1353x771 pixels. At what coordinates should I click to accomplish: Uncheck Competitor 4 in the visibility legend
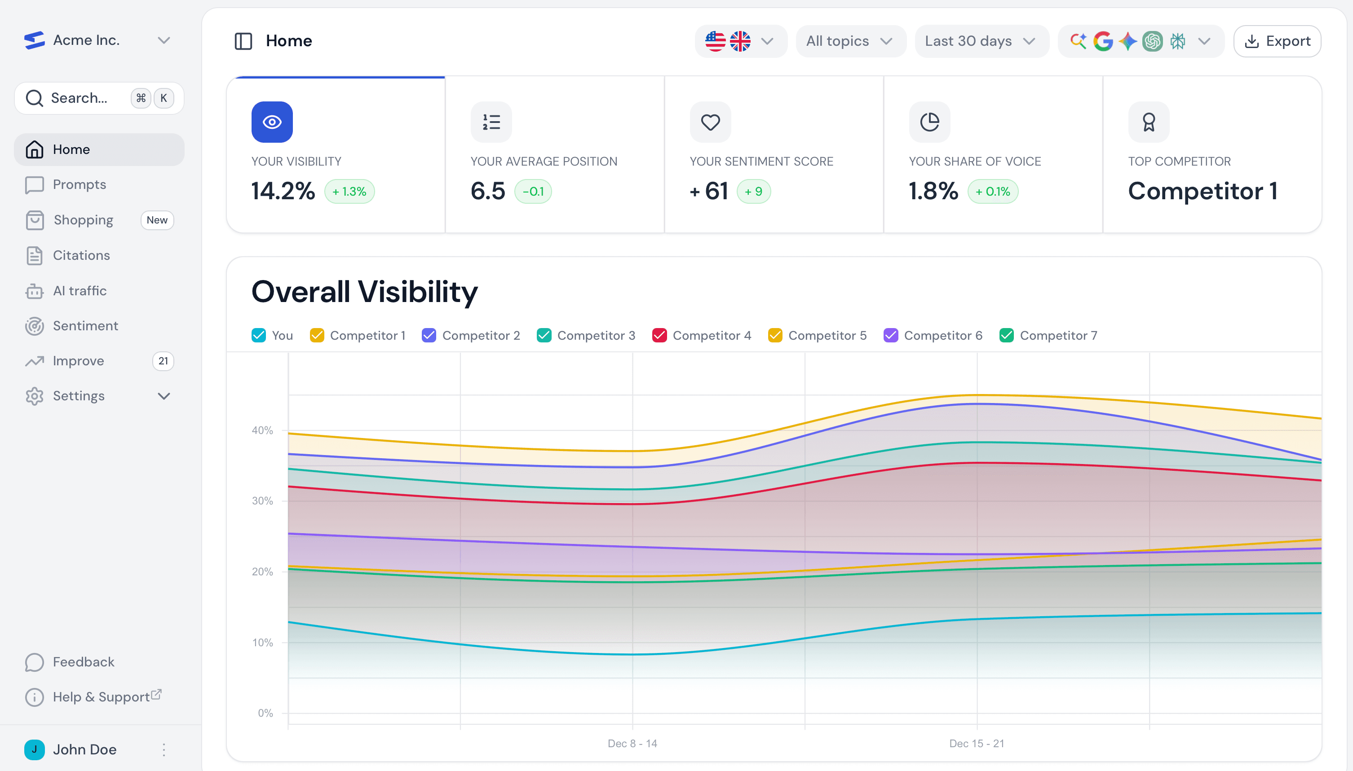point(659,335)
